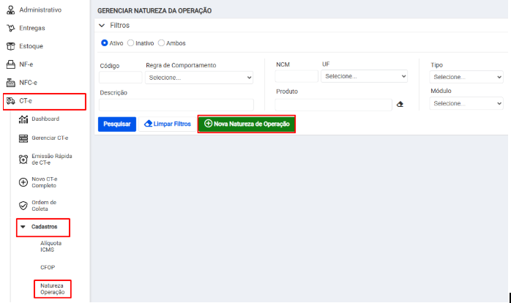Select the Inativo radio button
The width and height of the screenshot is (511, 303).
coord(131,43)
